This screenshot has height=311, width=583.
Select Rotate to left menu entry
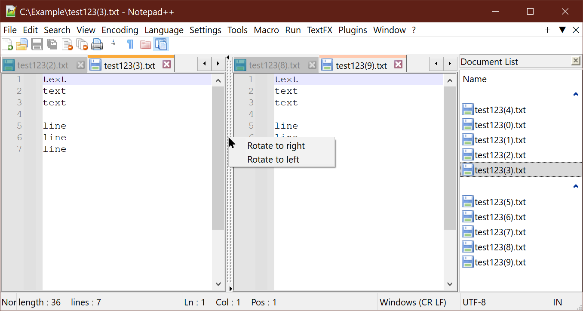click(x=273, y=160)
